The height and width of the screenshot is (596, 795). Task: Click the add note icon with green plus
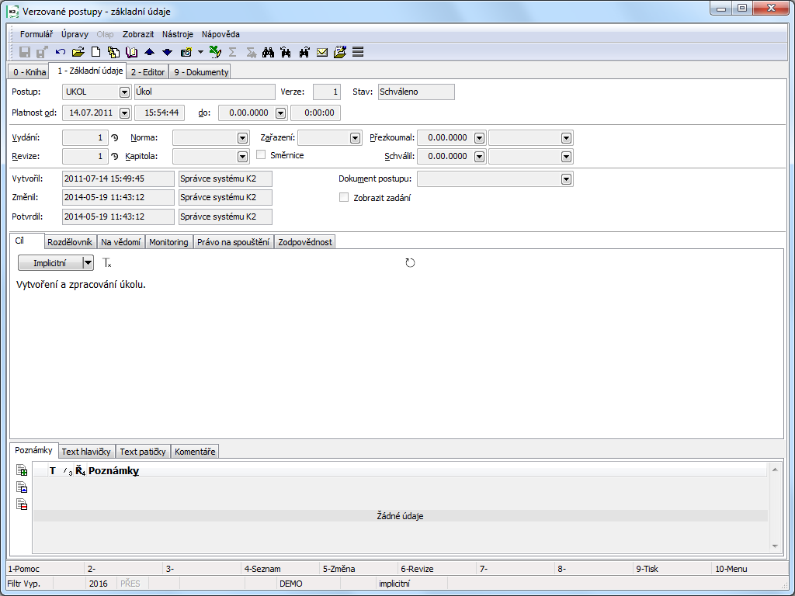click(23, 470)
